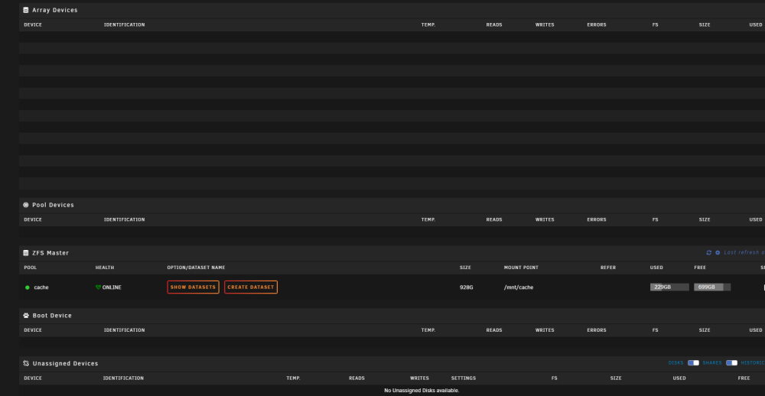Click the 699GB free capacity bar

coord(712,287)
